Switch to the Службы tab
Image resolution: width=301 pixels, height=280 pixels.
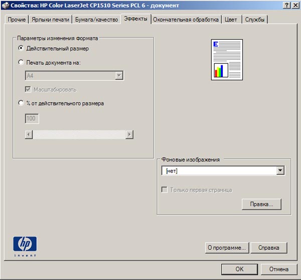(255, 20)
